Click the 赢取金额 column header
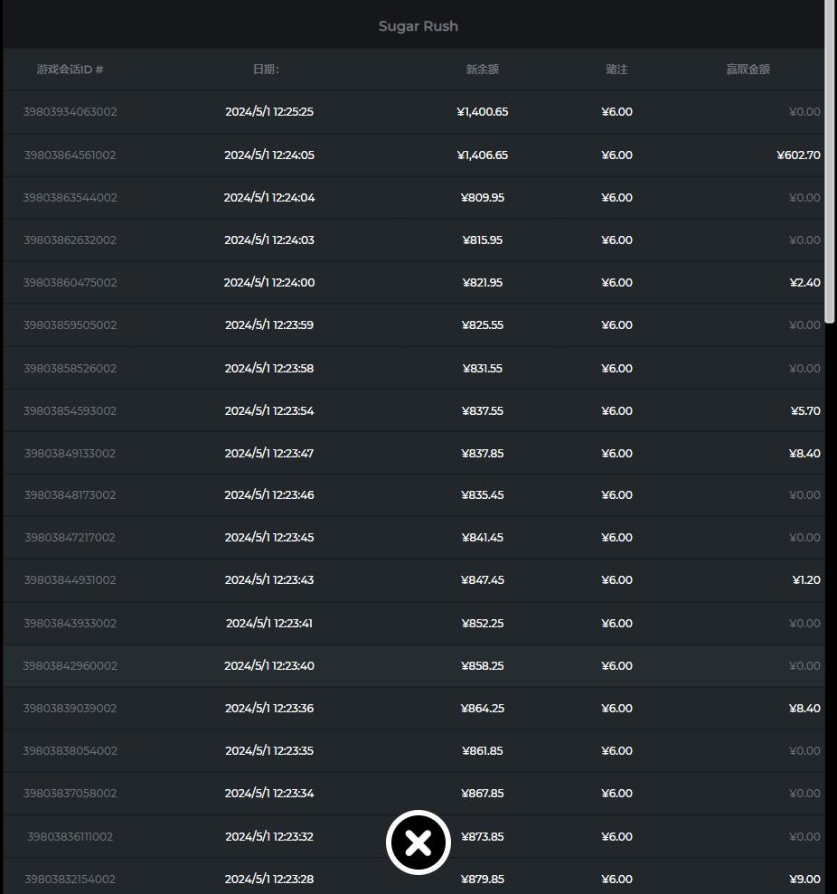Image resolution: width=837 pixels, height=894 pixels. 748,69
